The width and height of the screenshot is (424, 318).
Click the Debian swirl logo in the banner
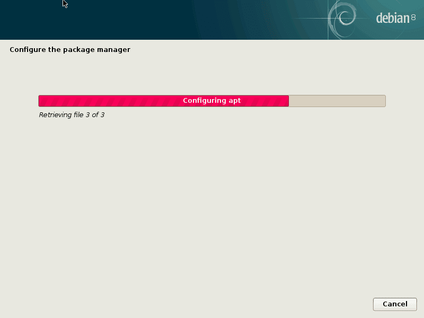342,19
